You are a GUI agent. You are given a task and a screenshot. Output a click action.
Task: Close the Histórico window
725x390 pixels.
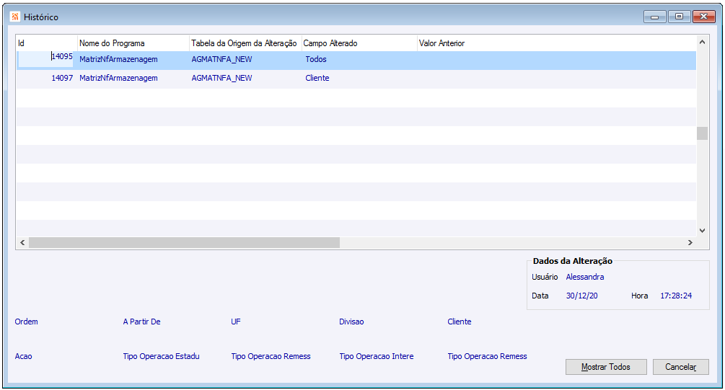pyautogui.click(x=704, y=17)
